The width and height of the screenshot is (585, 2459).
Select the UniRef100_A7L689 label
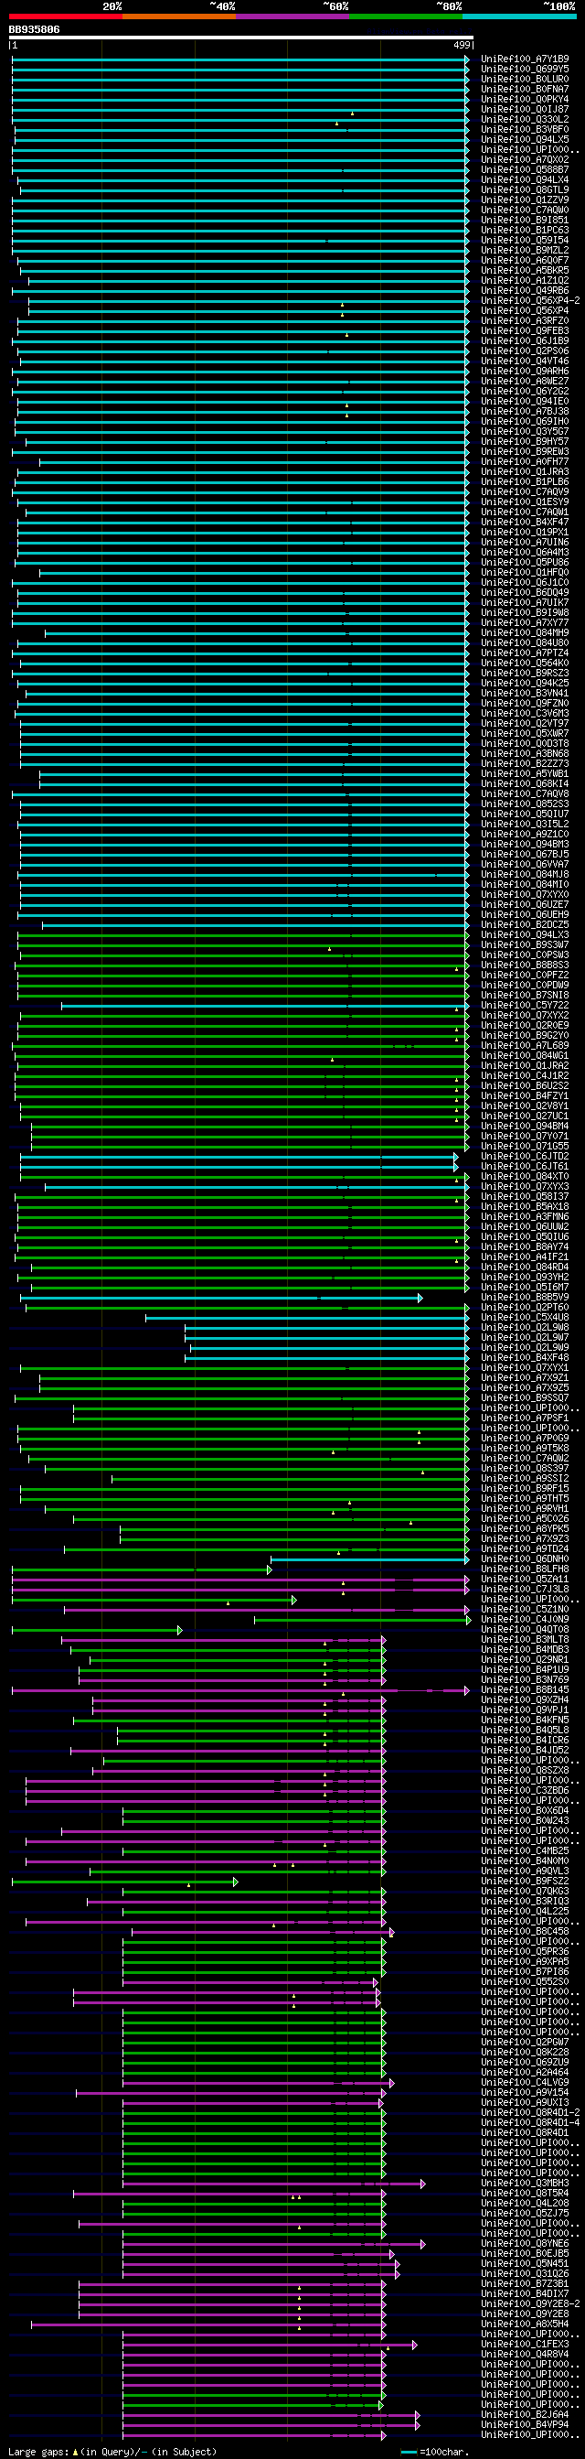point(525,1045)
